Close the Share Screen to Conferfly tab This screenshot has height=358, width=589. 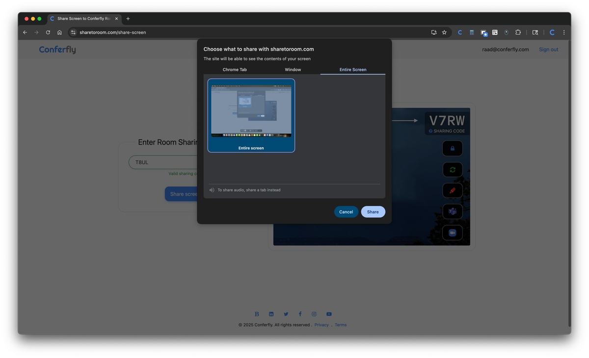[x=116, y=19]
